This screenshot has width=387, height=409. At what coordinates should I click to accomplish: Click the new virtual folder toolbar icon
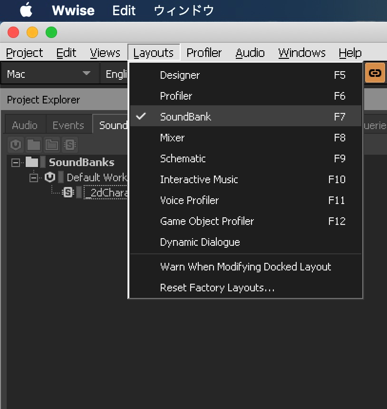coord(52,145)
